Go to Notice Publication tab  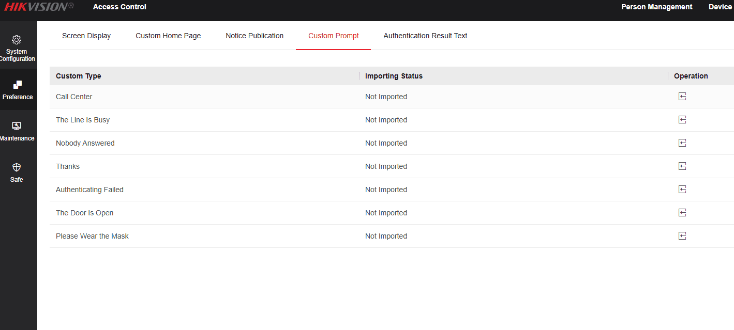(254, 36)
